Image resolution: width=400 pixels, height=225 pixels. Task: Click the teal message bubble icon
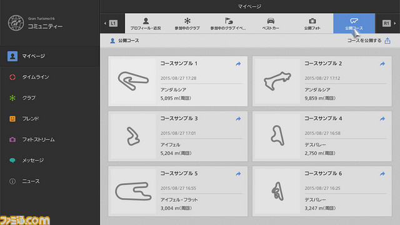coord(12,161)
